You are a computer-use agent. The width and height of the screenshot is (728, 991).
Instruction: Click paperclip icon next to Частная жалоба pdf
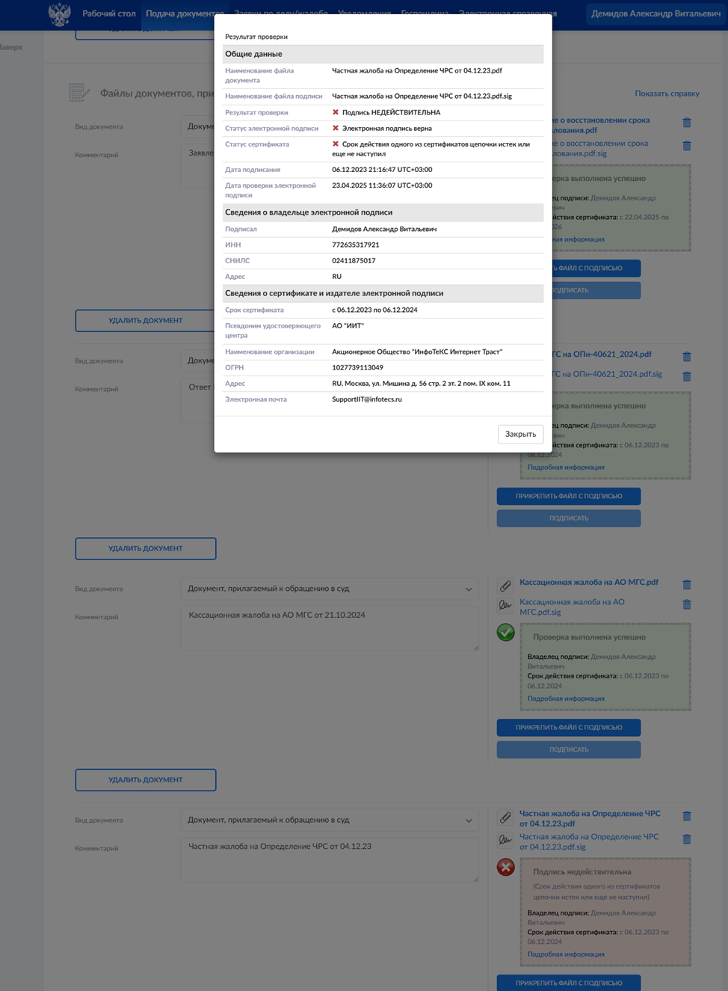pos(505,817)
